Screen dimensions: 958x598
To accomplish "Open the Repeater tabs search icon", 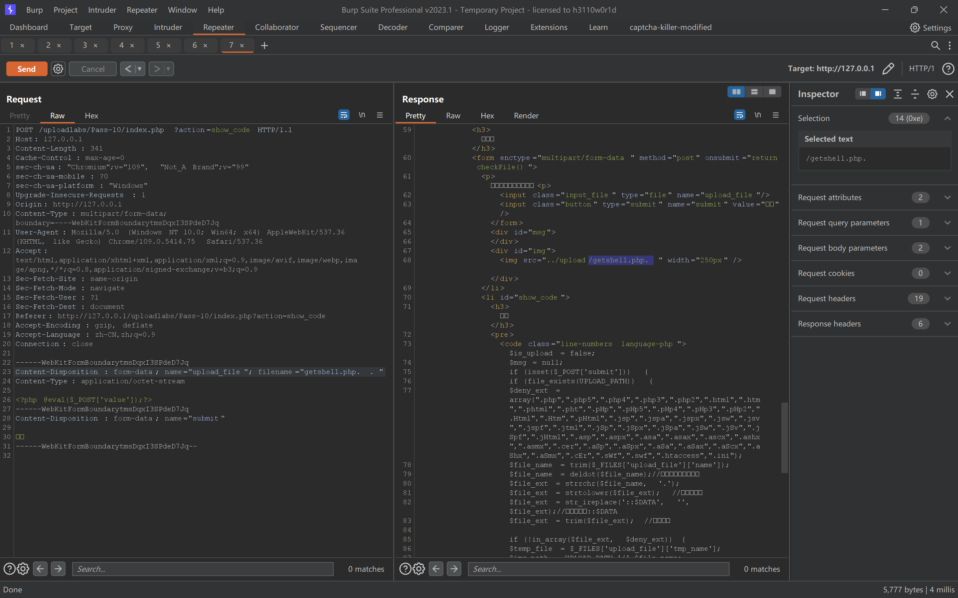I will point(935,46).
